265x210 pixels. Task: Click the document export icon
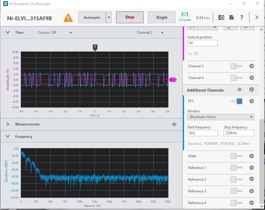[x=231, y=17]
